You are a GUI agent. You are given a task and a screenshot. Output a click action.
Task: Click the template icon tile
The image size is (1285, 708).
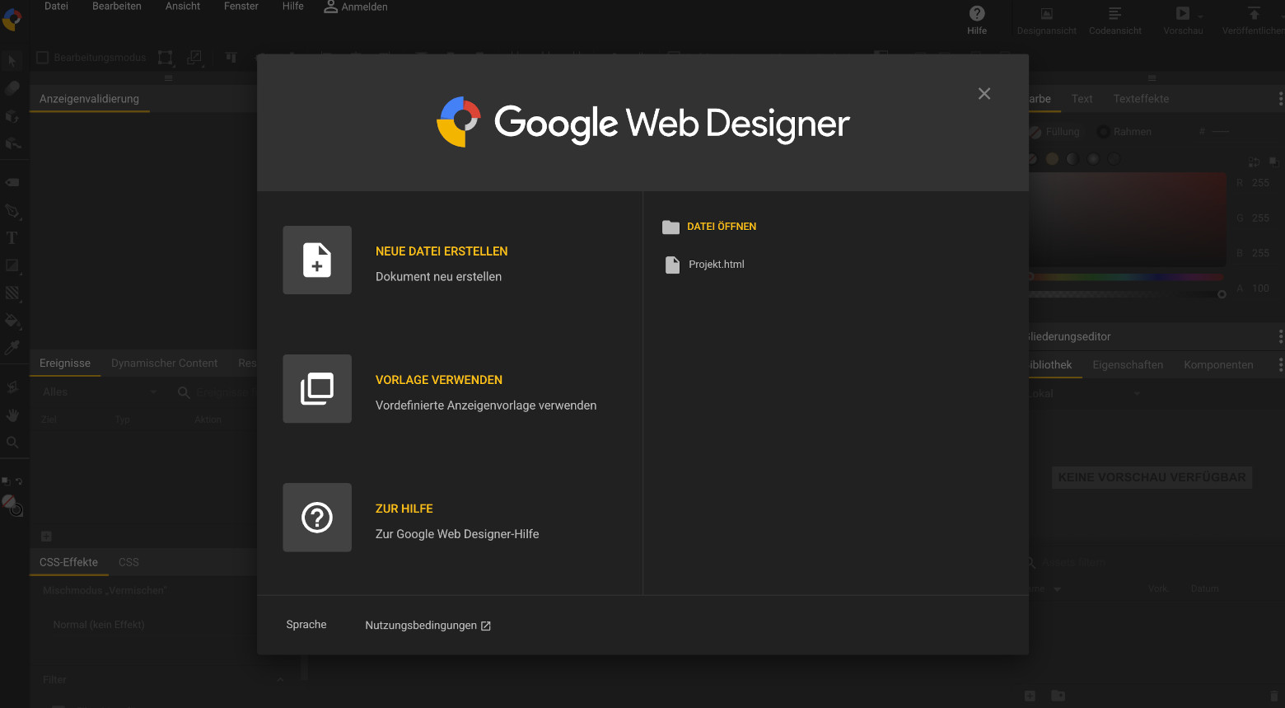click(317, 389)
